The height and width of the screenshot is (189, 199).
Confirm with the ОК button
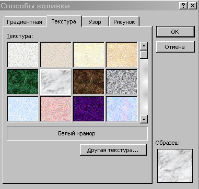tap(175, 32)
